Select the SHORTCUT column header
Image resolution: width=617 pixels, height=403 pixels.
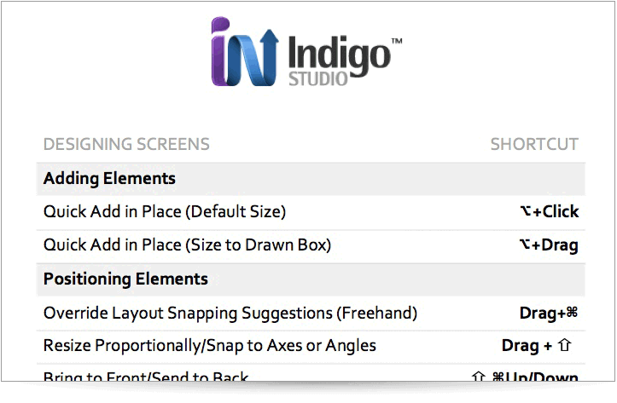[534, 144]
